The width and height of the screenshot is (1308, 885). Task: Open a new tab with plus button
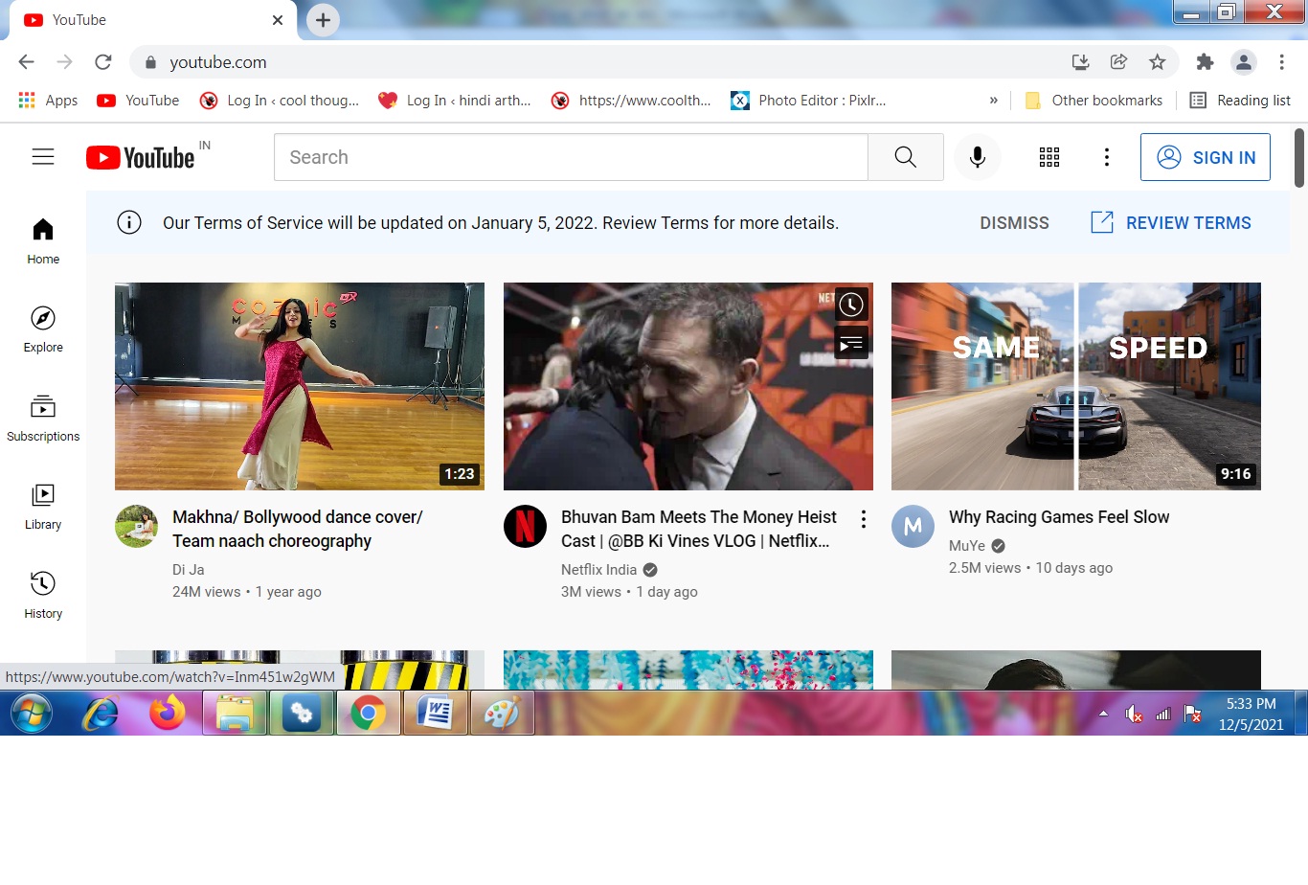(324, 20)
